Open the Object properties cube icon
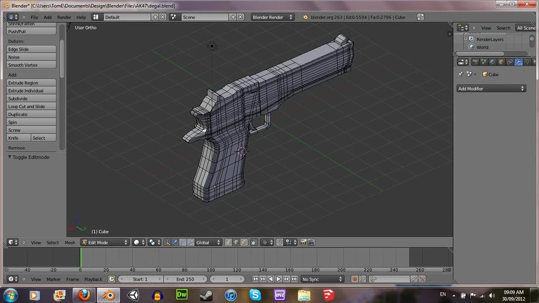The image size is (539, 303). click(501, 62)
